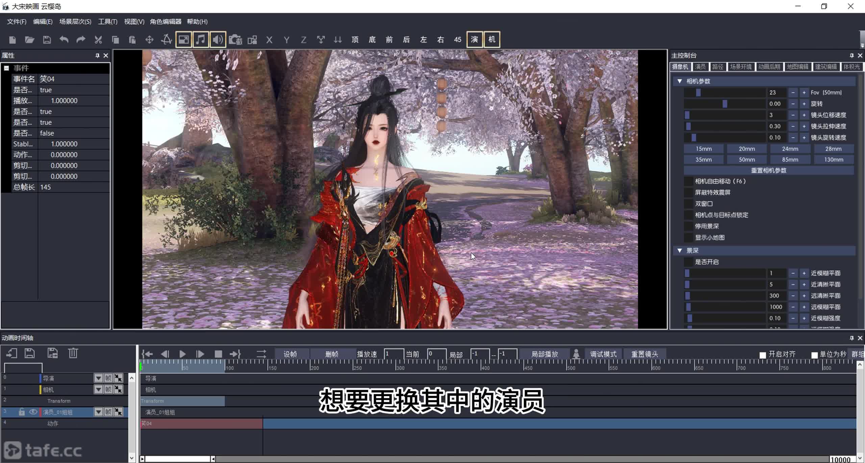Open the 角色编辑器 menu
The image size is (865, 463).
coord(166,22)
